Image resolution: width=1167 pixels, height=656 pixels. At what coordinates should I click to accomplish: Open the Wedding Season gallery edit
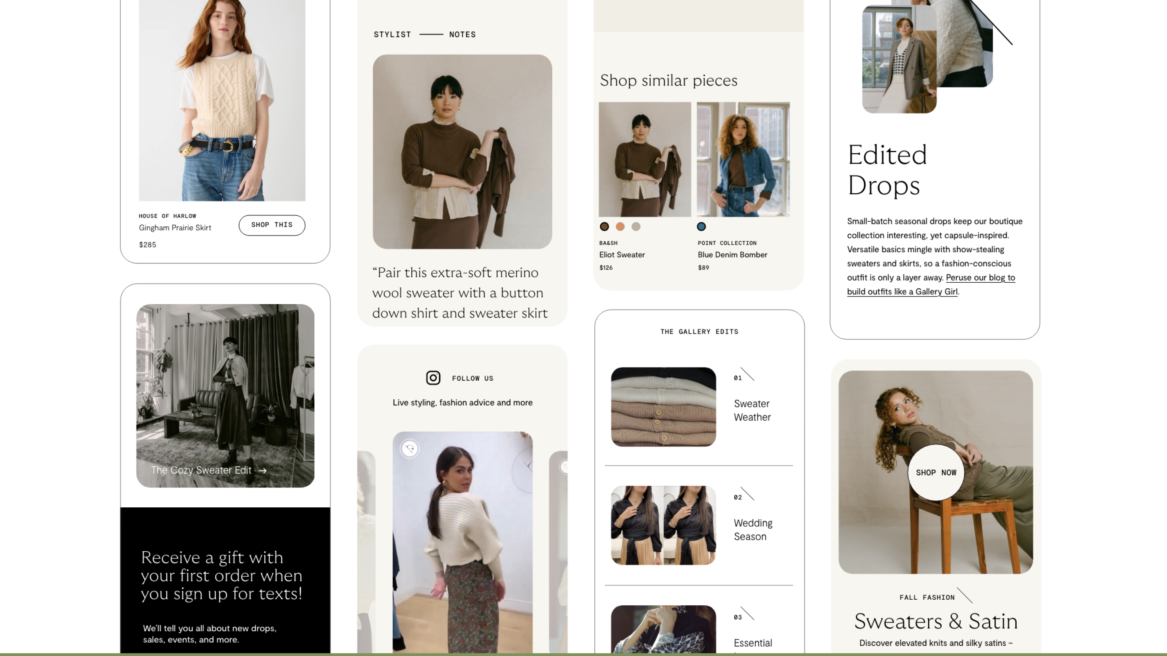[x=752, y=529]
